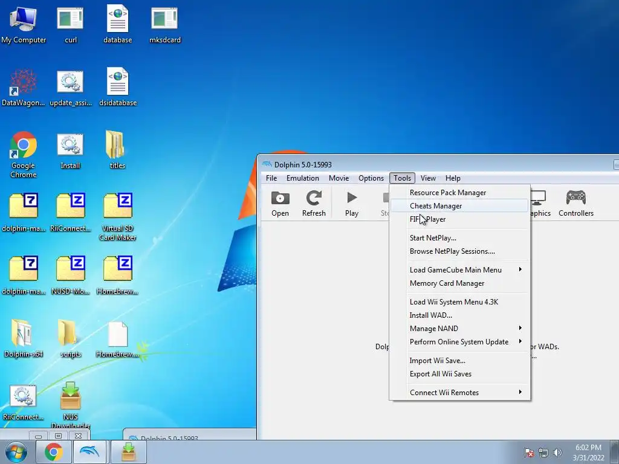Open the My Computer desktop icon
Image resolution: width=619 pixels, height=464 pixels.
[x=24, y=24]
